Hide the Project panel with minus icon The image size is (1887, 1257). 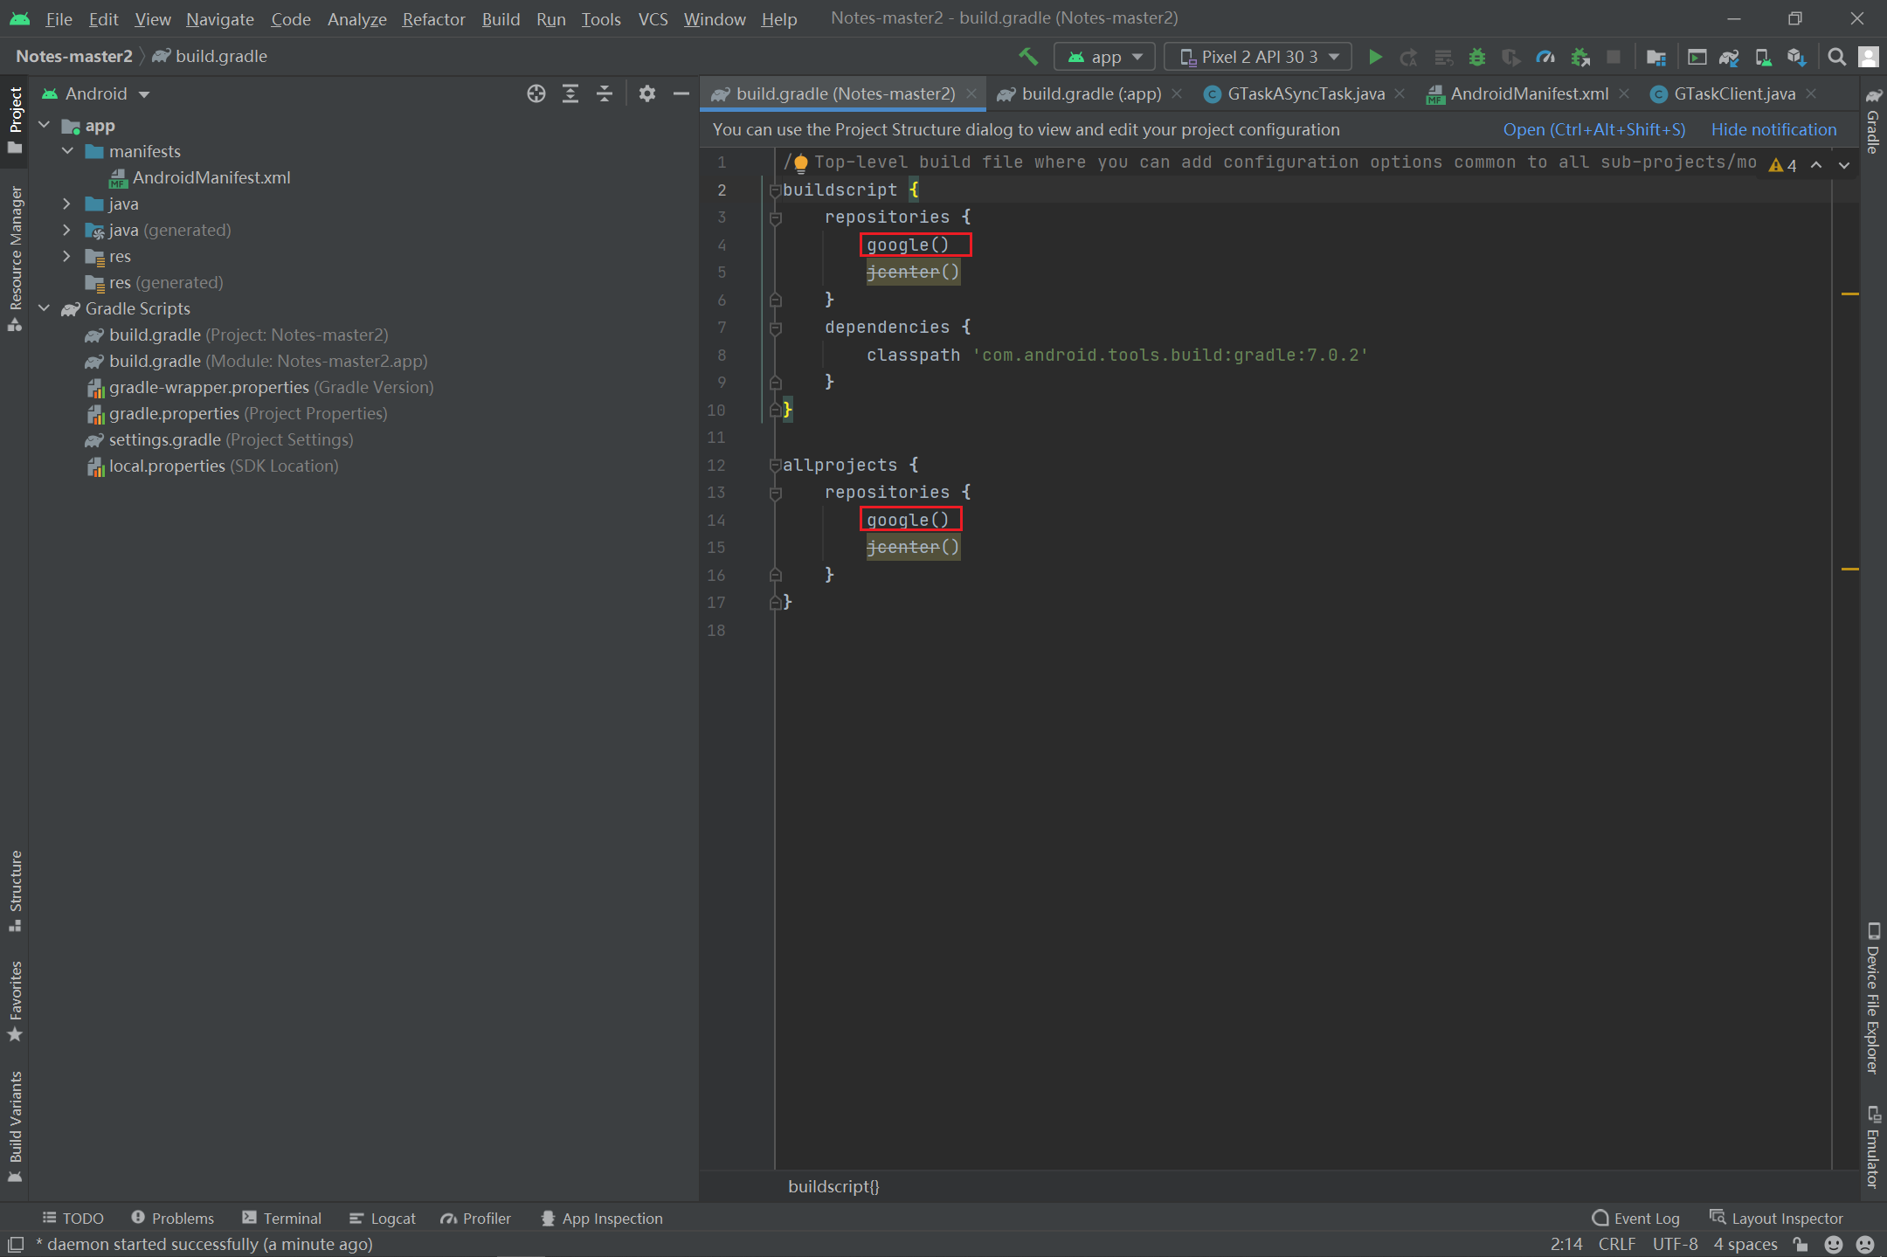681,93
